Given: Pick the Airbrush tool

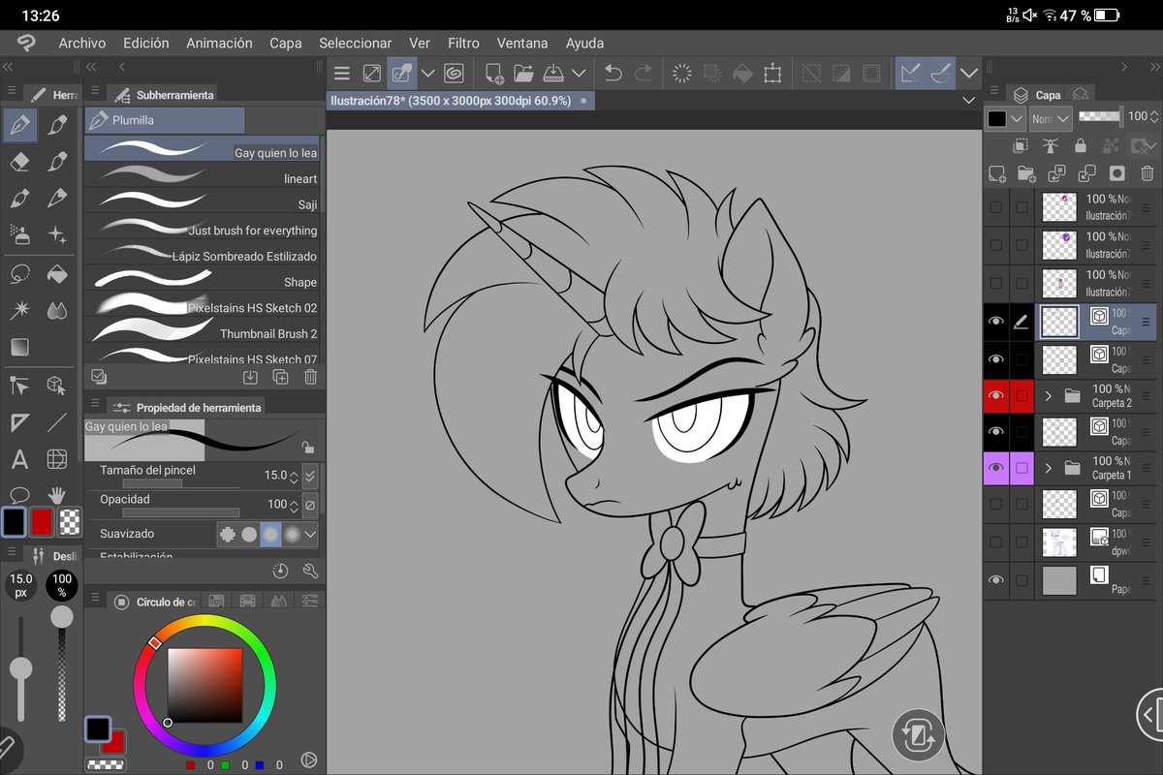Looking at the screenshot, I should (x=20, y=234).
